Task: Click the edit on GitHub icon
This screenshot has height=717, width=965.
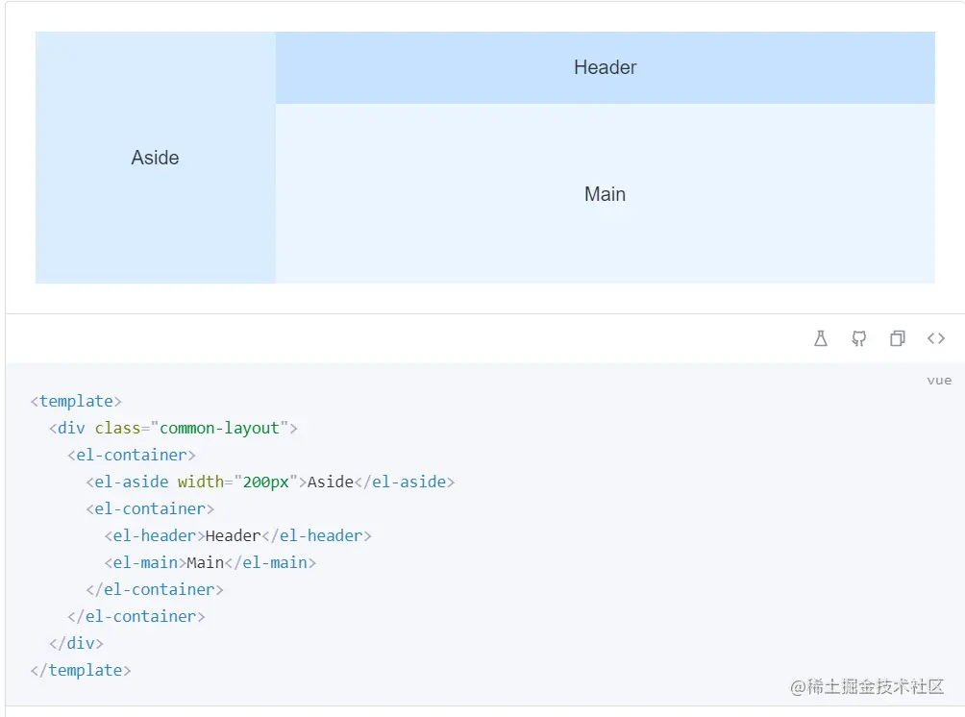Action: (859, 338)
